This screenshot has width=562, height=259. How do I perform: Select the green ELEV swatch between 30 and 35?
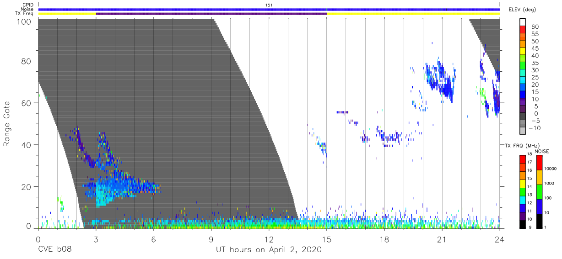[522, 66]
